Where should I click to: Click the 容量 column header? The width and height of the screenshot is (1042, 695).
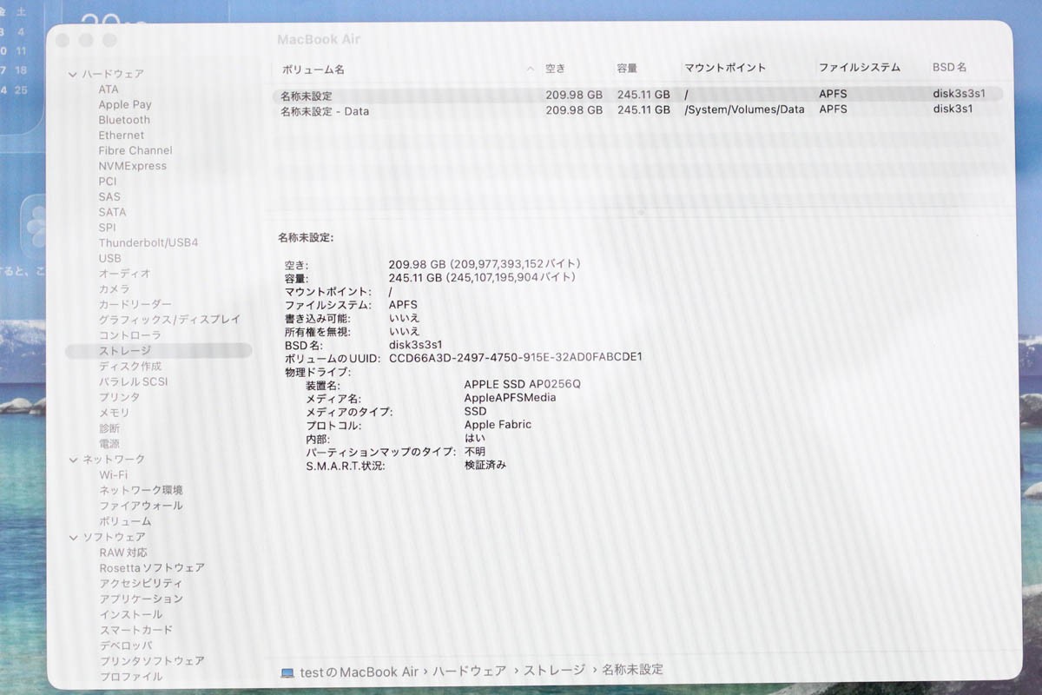(627, 68)
